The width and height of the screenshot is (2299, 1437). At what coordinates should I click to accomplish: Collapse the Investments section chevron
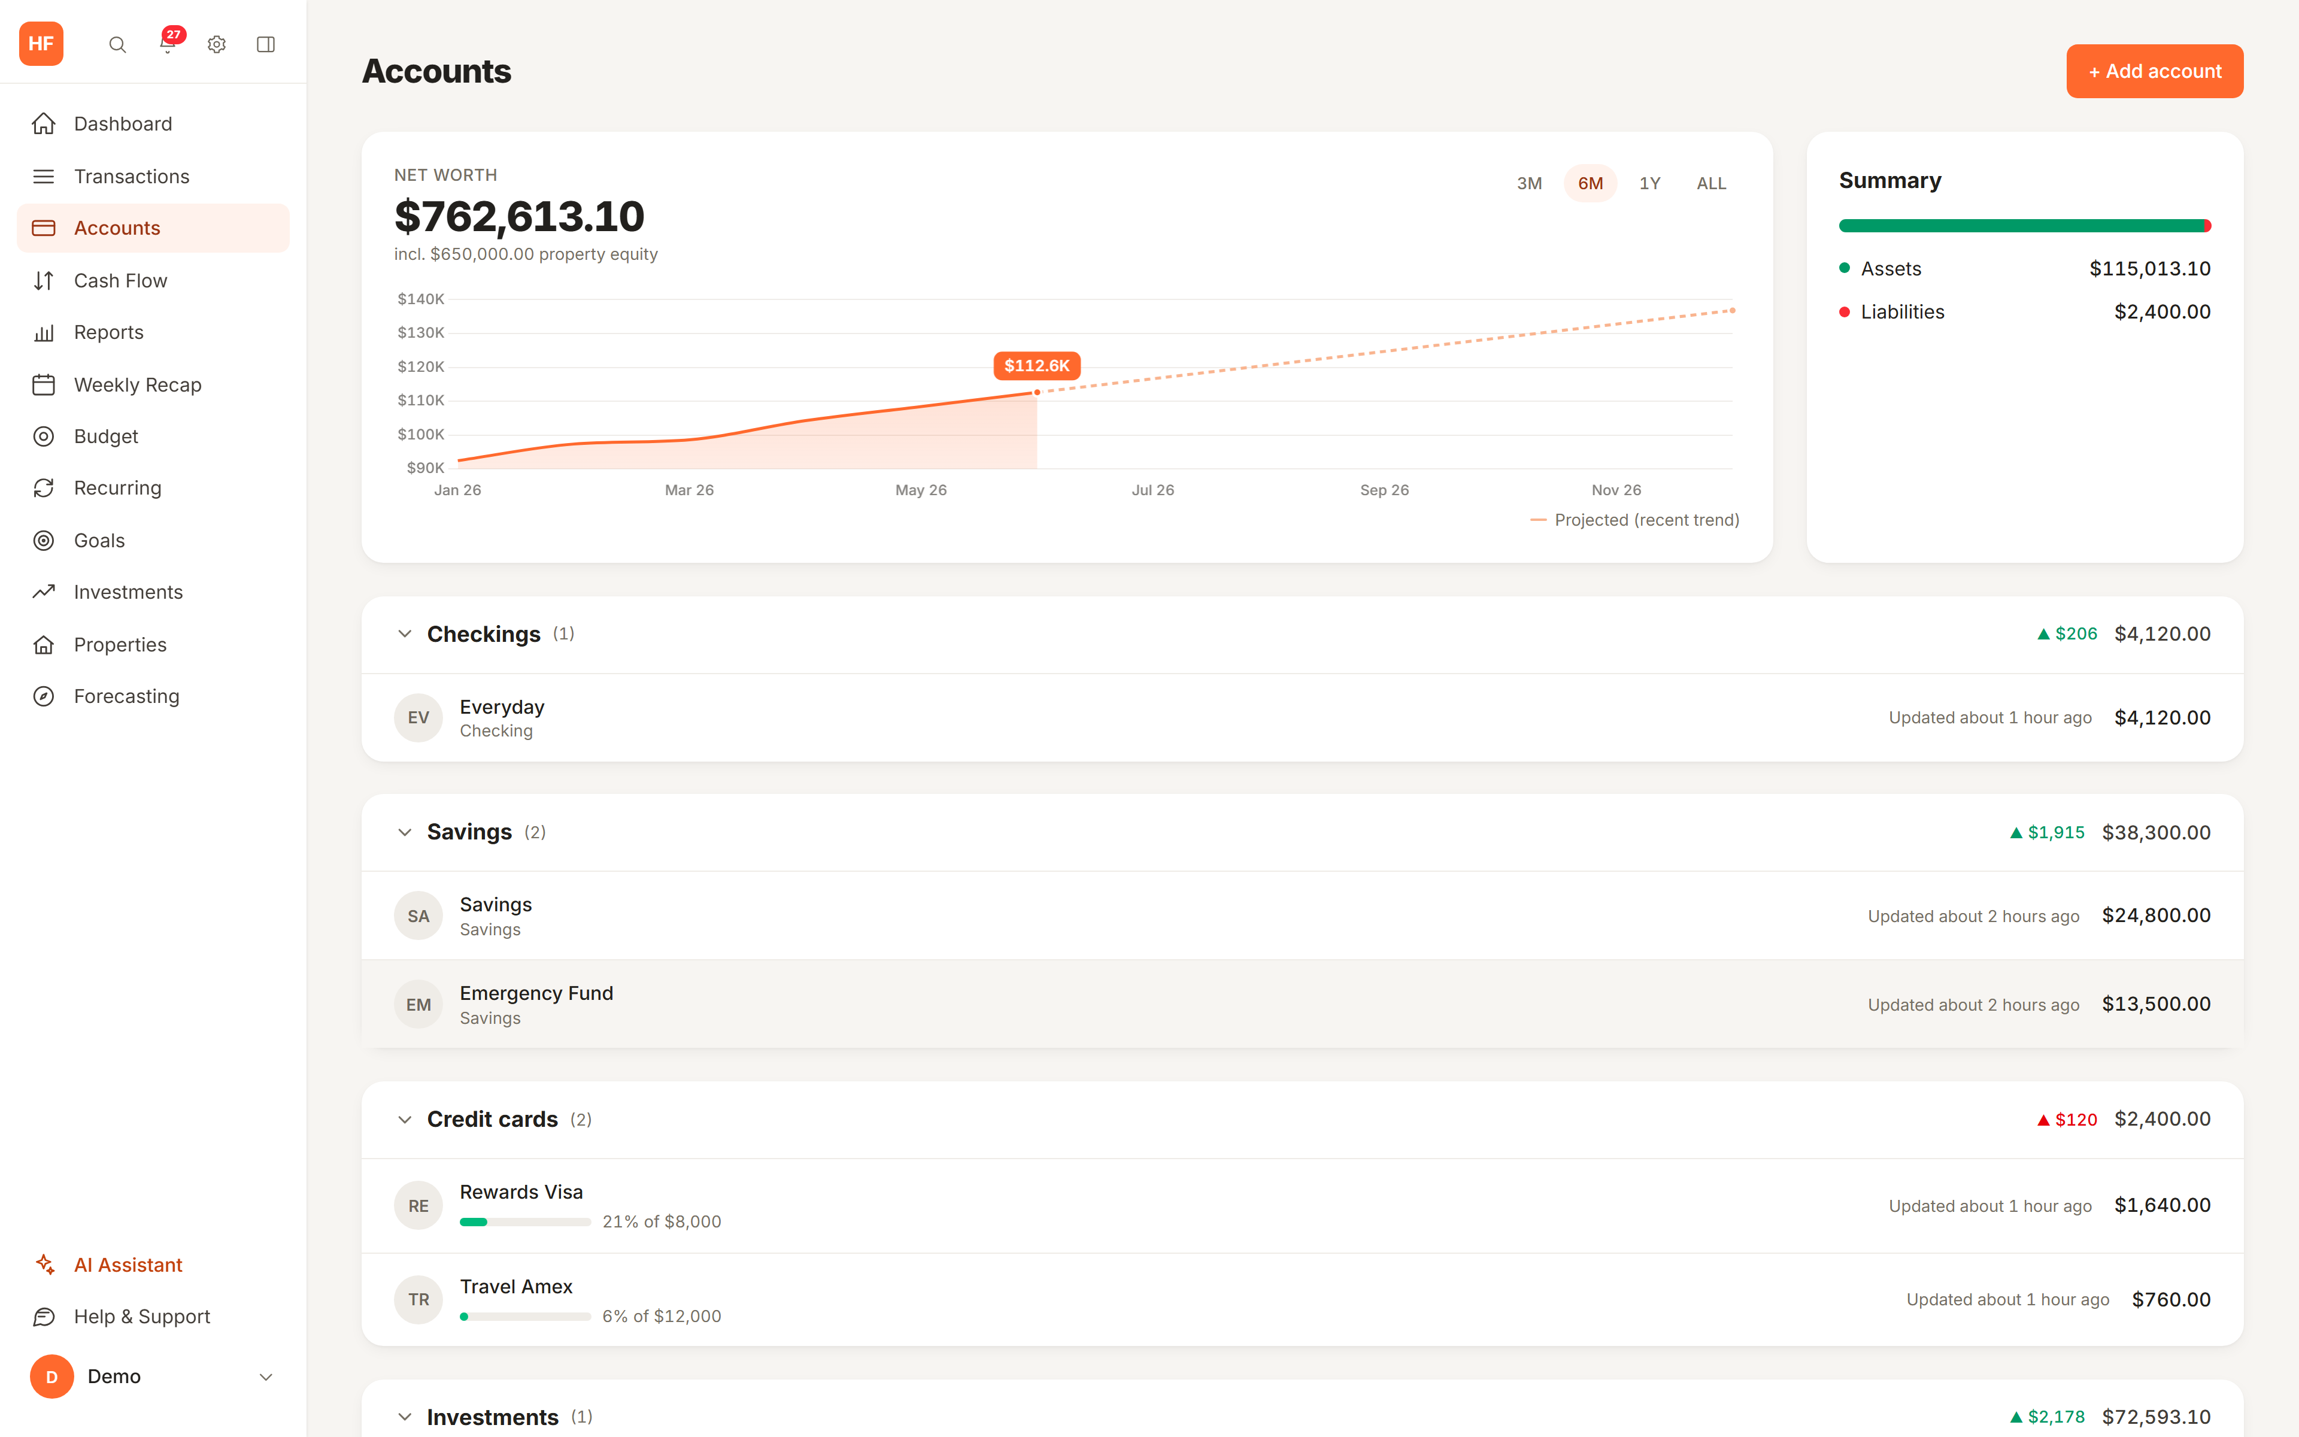405,1417
